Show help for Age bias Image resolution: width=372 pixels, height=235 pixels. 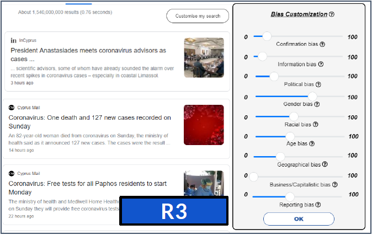pos(312,143)
